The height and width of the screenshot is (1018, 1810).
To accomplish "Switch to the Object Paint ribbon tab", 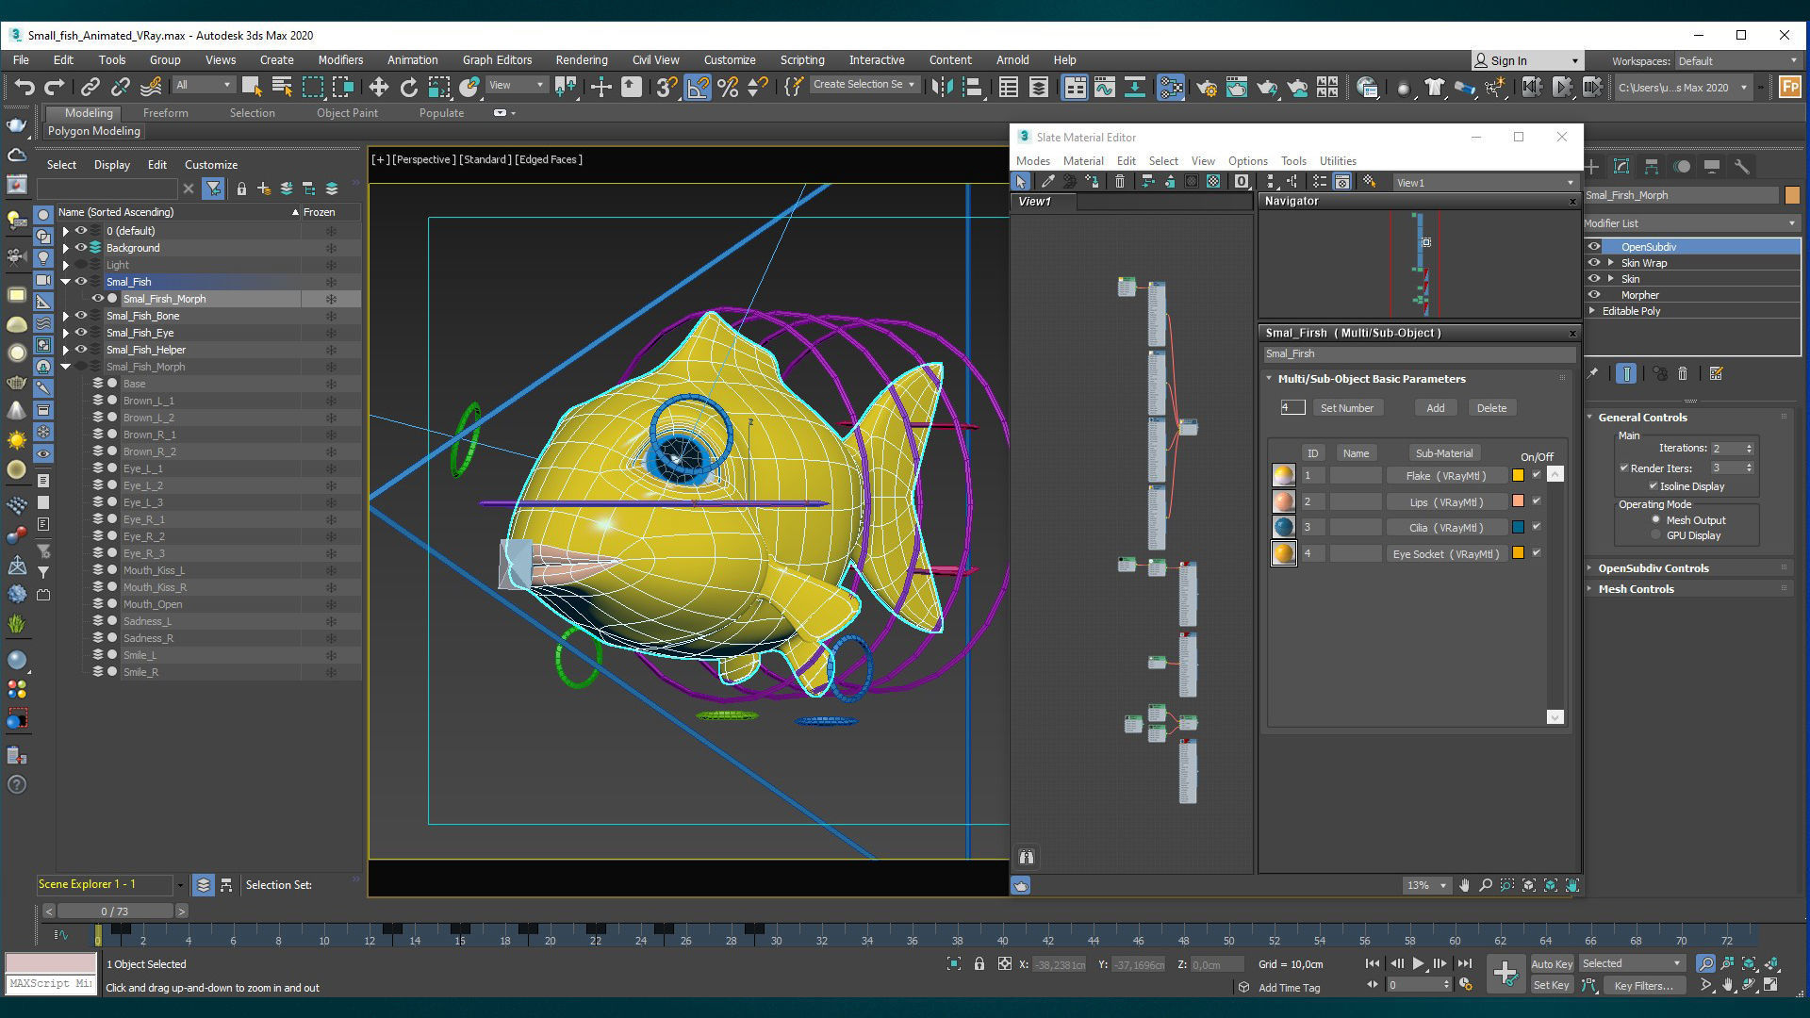I will point(347,113).
